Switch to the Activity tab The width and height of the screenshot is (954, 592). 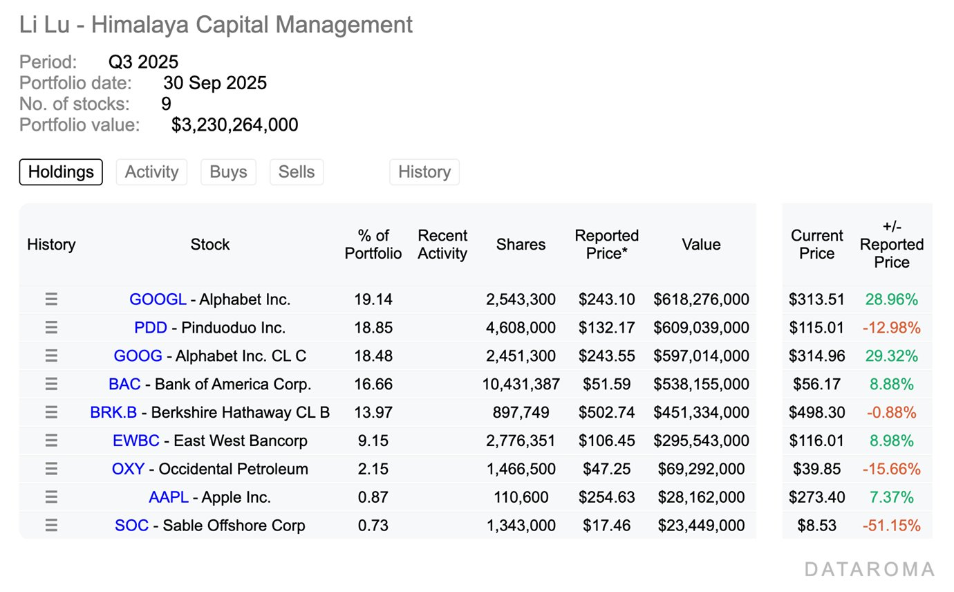pyautogui.click(x=151, y=172)
